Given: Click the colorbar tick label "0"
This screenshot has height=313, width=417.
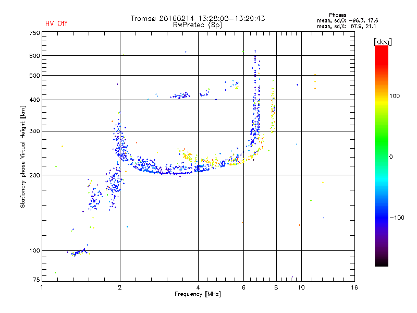Looking at the screenshot, I should tap(391, 157).
